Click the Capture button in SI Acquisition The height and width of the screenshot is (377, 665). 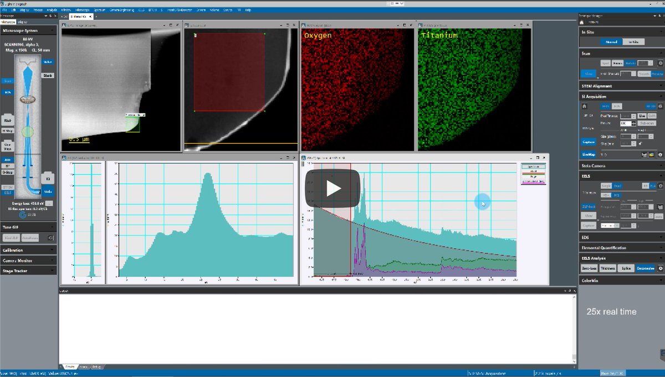[588, 142]
